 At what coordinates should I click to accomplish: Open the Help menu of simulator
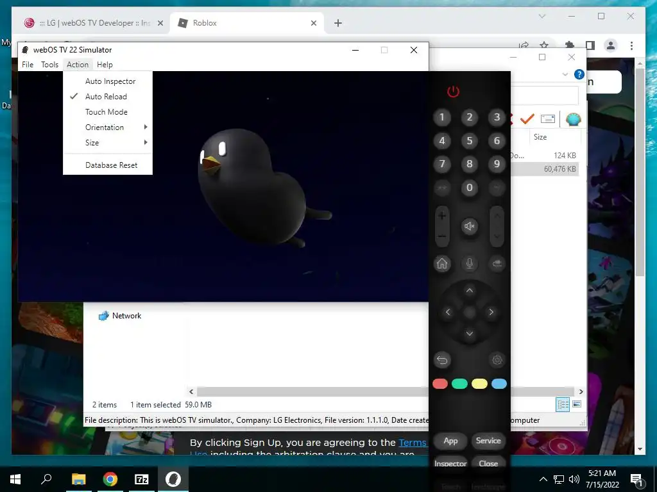tap(105, 65)
